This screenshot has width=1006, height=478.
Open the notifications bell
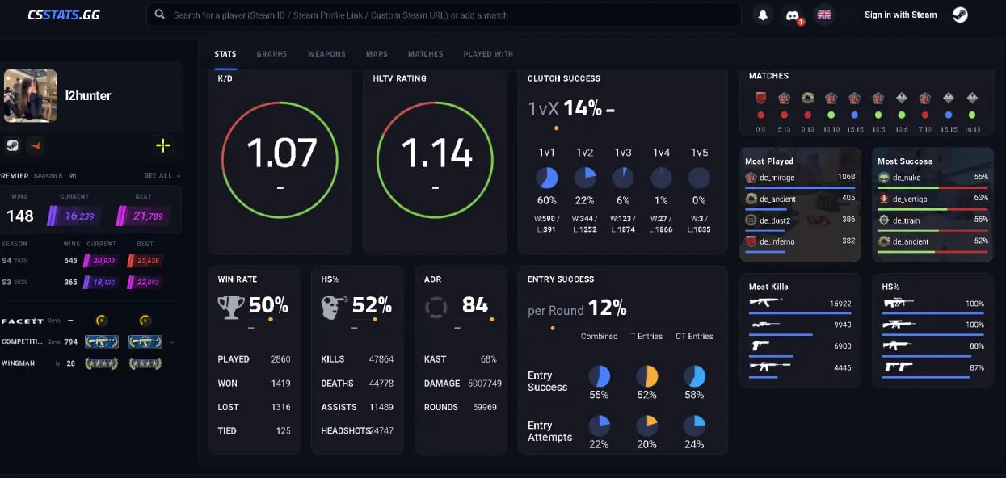click(x=763, y=15)
